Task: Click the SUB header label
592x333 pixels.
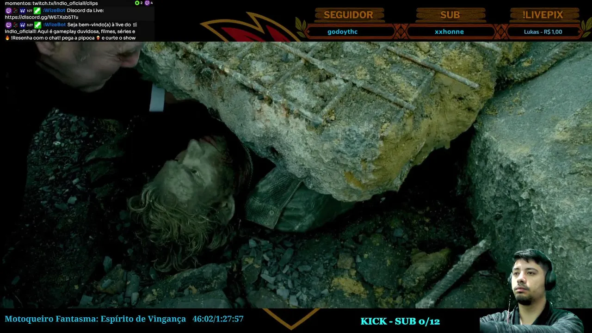Action: pyautogui.click(x=450, y=15)
